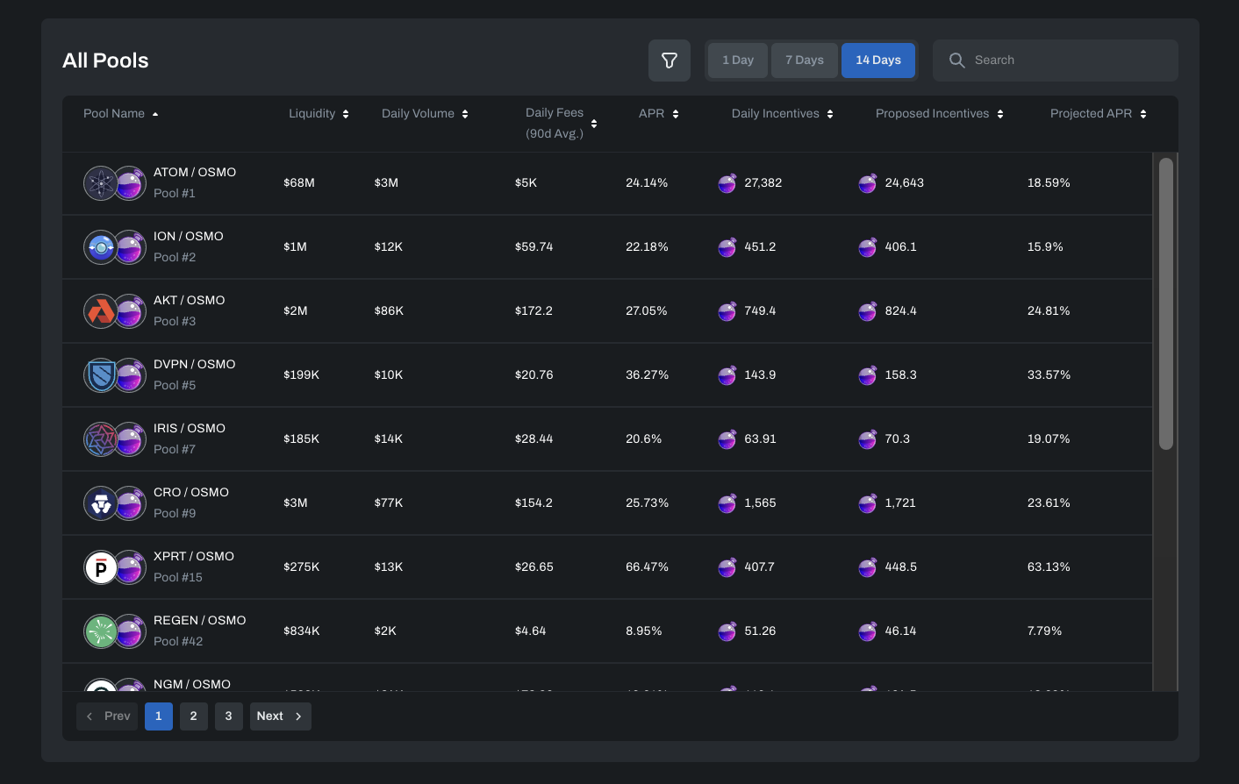Click the $172.2 daily fees value
The image size is (1239, 784).
[x=534, y=311]
